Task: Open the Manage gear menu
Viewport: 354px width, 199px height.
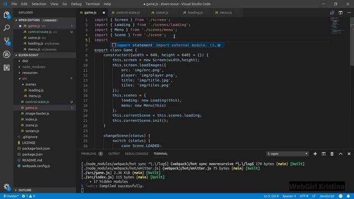Action: click(x=7, y=187)
